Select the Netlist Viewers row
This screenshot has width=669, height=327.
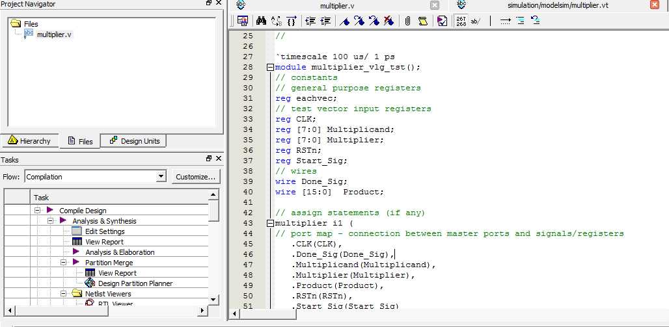click(108, 294)
